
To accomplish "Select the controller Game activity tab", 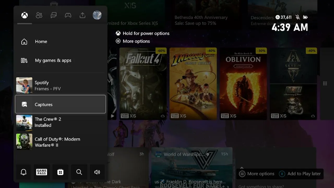I will point(68,15).
